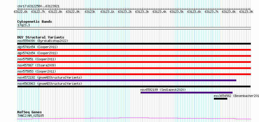The width and height of the screenshot is (259, 122).
Task: Select the red nsv575851 variant bar
Action: [134, 62]
